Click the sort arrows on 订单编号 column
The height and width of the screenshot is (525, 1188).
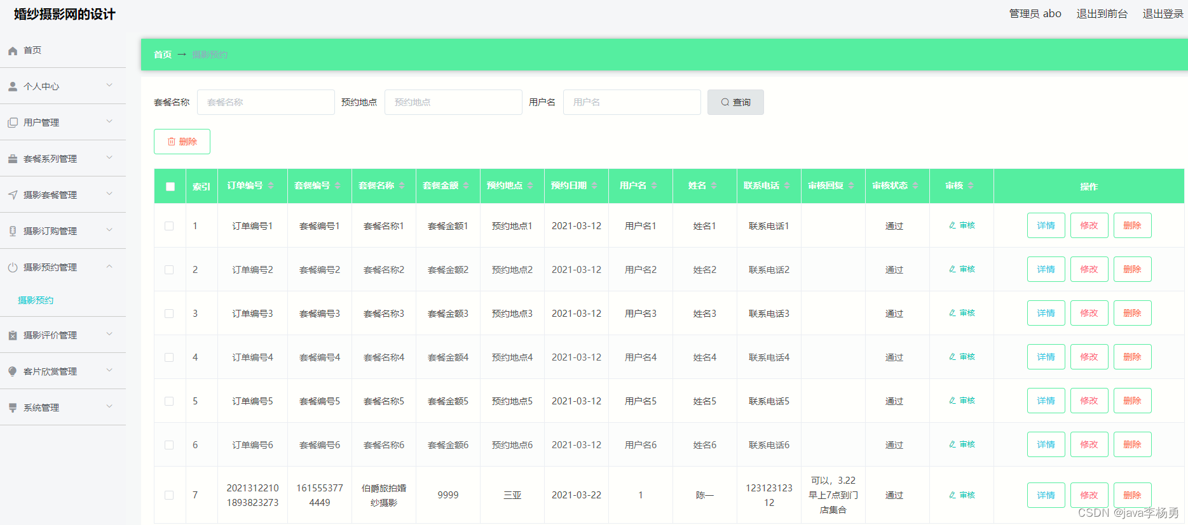pyautogui.click(x=271, y=185)
